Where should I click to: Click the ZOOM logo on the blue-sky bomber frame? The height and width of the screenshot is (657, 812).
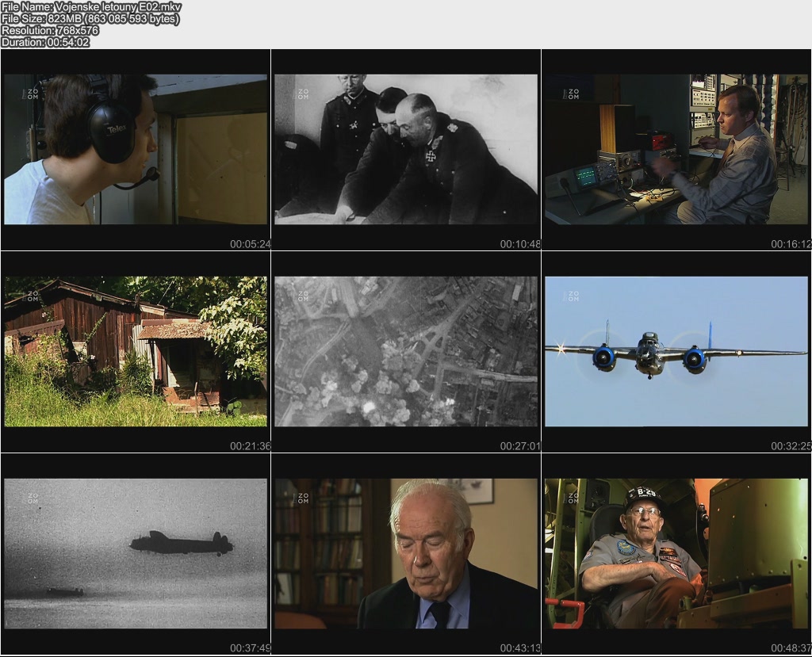pyautogui.click(x=573, y=296)
